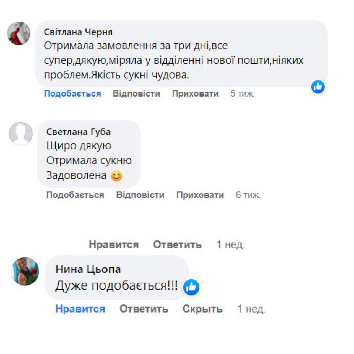Open Светлана Губа's default avatar

[x=21, y=134]
